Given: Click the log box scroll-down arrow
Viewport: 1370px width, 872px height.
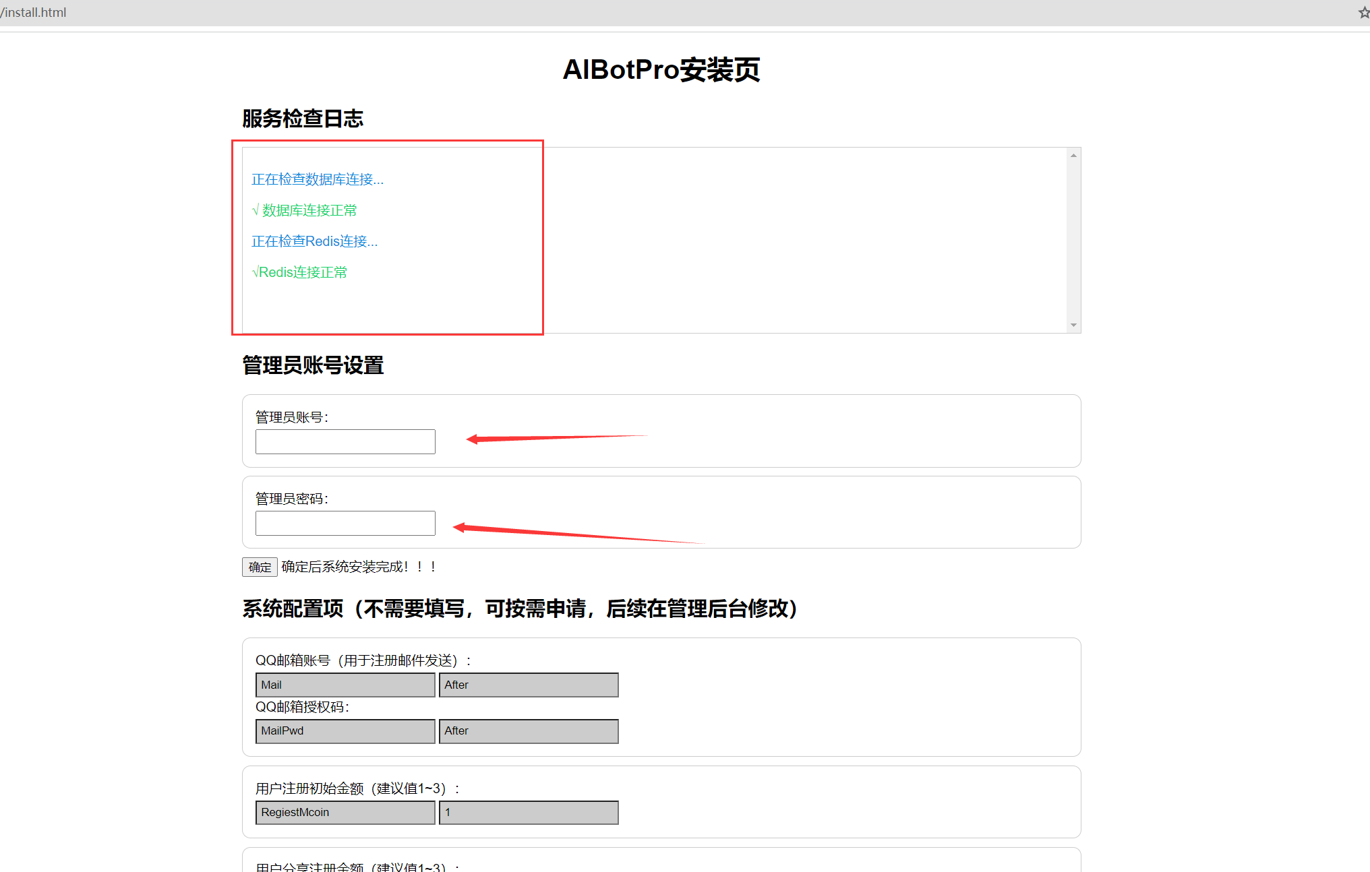Looking at the screenshot, I should point(1073,325).
